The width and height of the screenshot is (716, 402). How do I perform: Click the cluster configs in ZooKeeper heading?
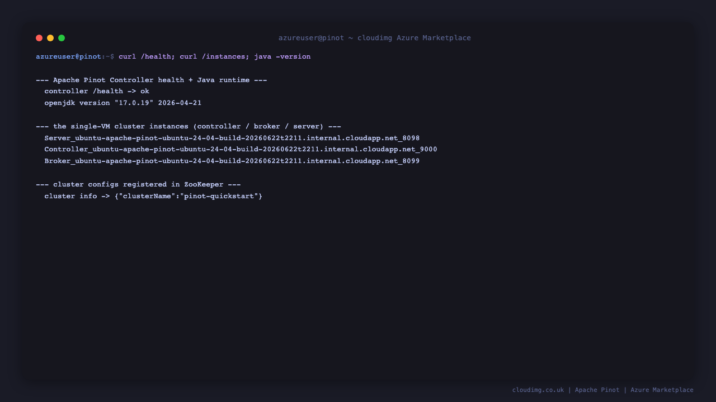[x=138, y=185]
